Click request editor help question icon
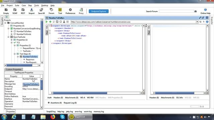Image resolution: width=214 pixels, height=120 pixels. point(207,22)
